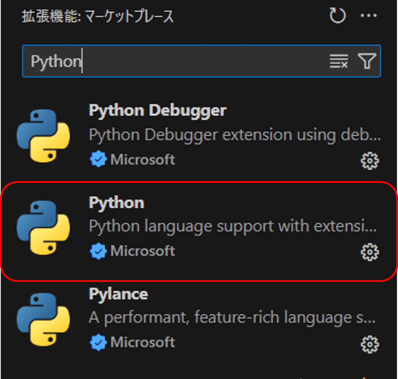Click the verified publisher badge under Python Debugger

click(98, 159)
